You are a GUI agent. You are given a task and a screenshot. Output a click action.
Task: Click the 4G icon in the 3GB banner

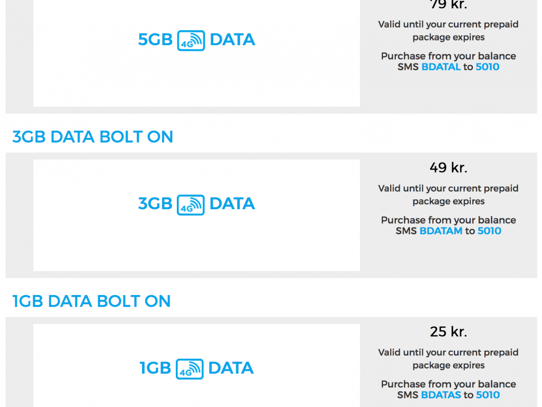tap(190, 205)
